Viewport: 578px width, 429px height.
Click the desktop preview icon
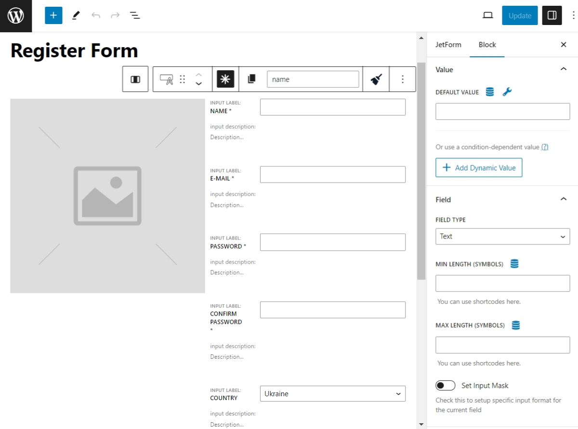(487, 15)
